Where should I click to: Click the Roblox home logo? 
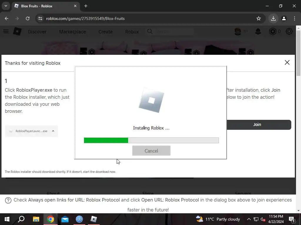click(x=17, y=31)
